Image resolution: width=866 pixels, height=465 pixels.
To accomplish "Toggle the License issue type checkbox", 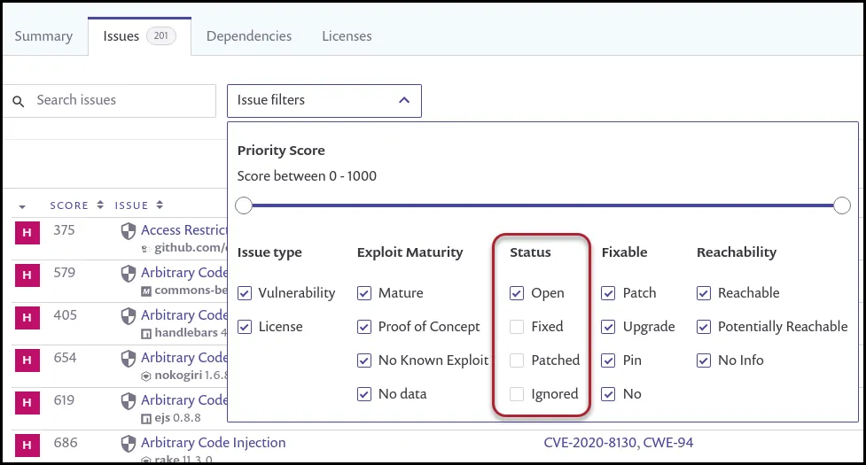I will tap(245, 327).
